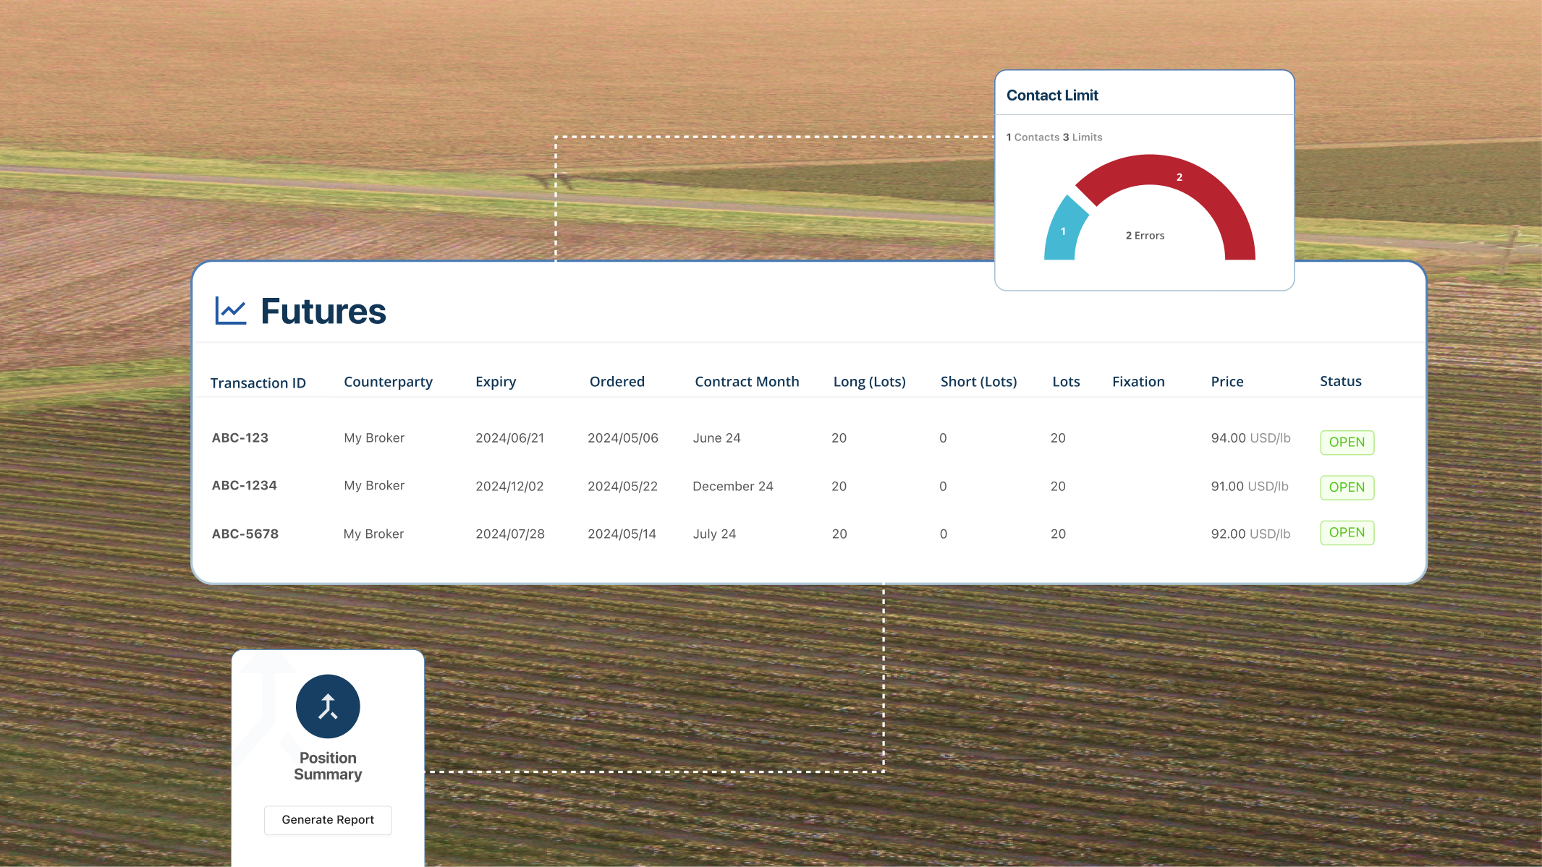Viewport: 1542px width, 867px height.
Task: Click the blue gauge segment labeled 1
Action: coord(1064,231)
